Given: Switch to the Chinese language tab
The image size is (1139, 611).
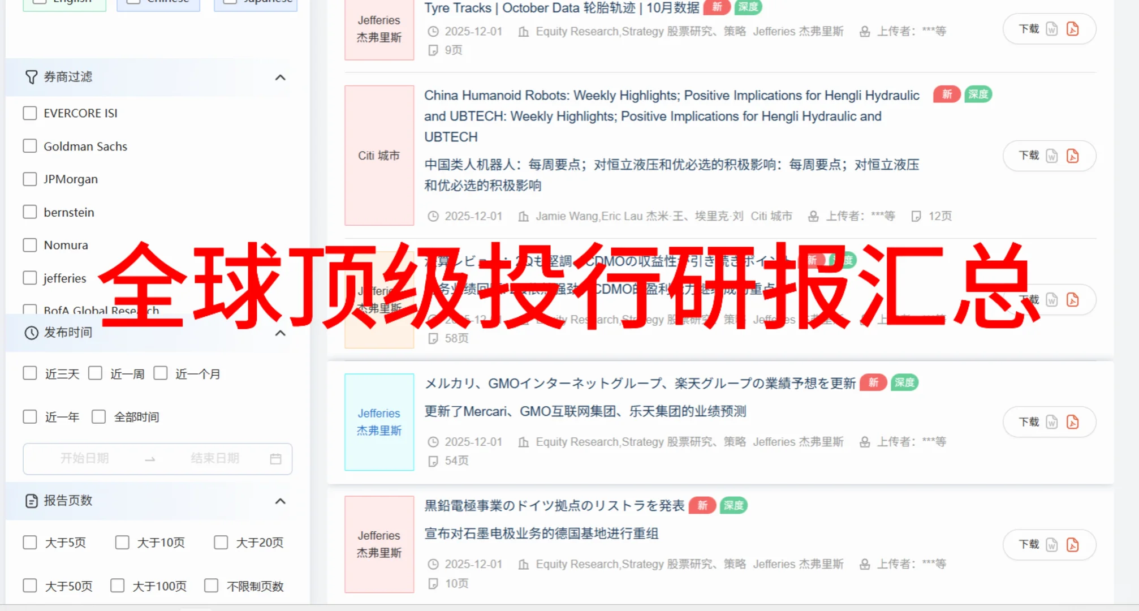Looking at the screenshot, I should pyautogui.click(x=158, y=3).
